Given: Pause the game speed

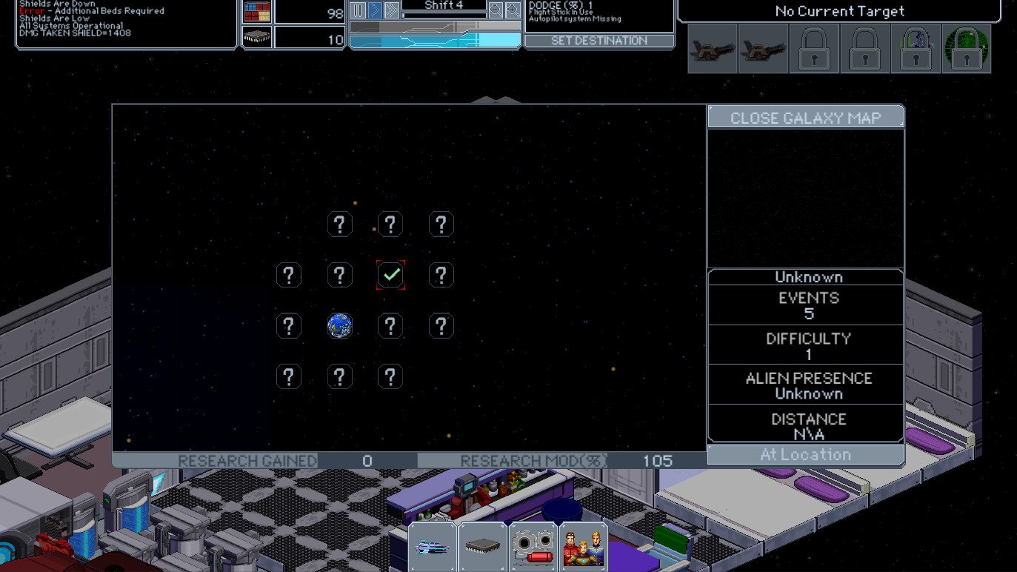Looking at the screenshot, I should (358, 10).
